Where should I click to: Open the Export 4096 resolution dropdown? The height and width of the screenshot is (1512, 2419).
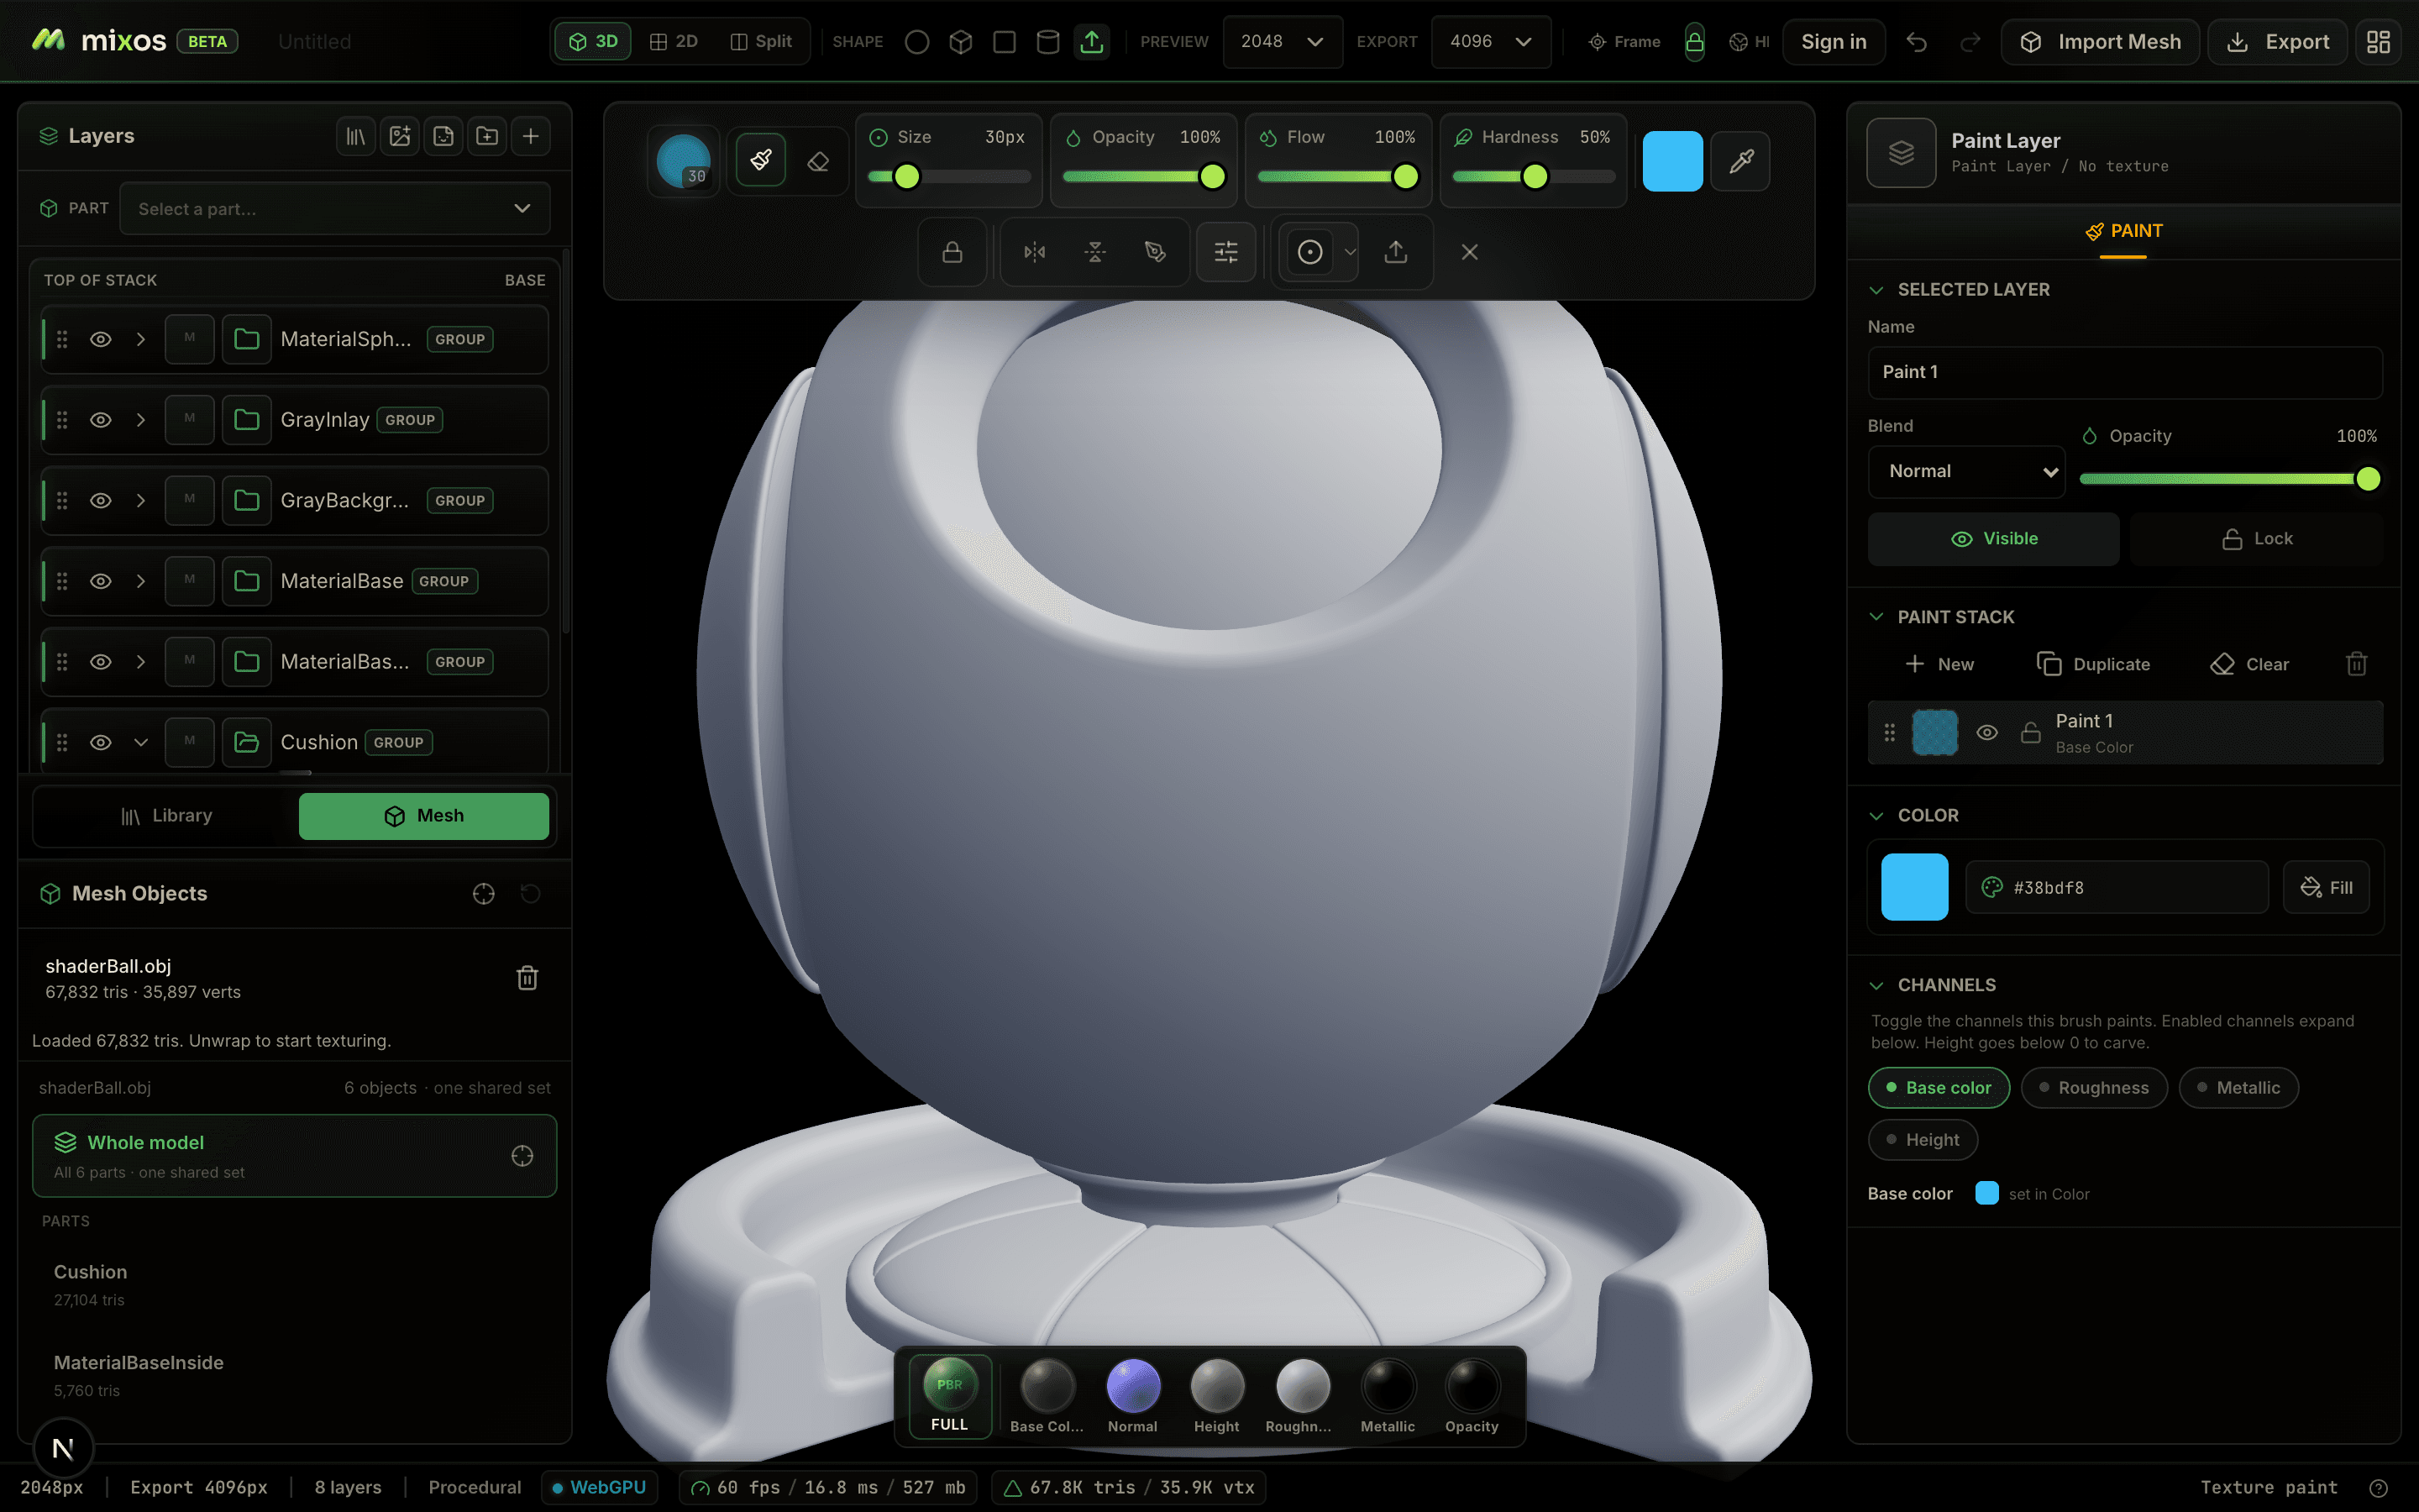point(1490,42)
